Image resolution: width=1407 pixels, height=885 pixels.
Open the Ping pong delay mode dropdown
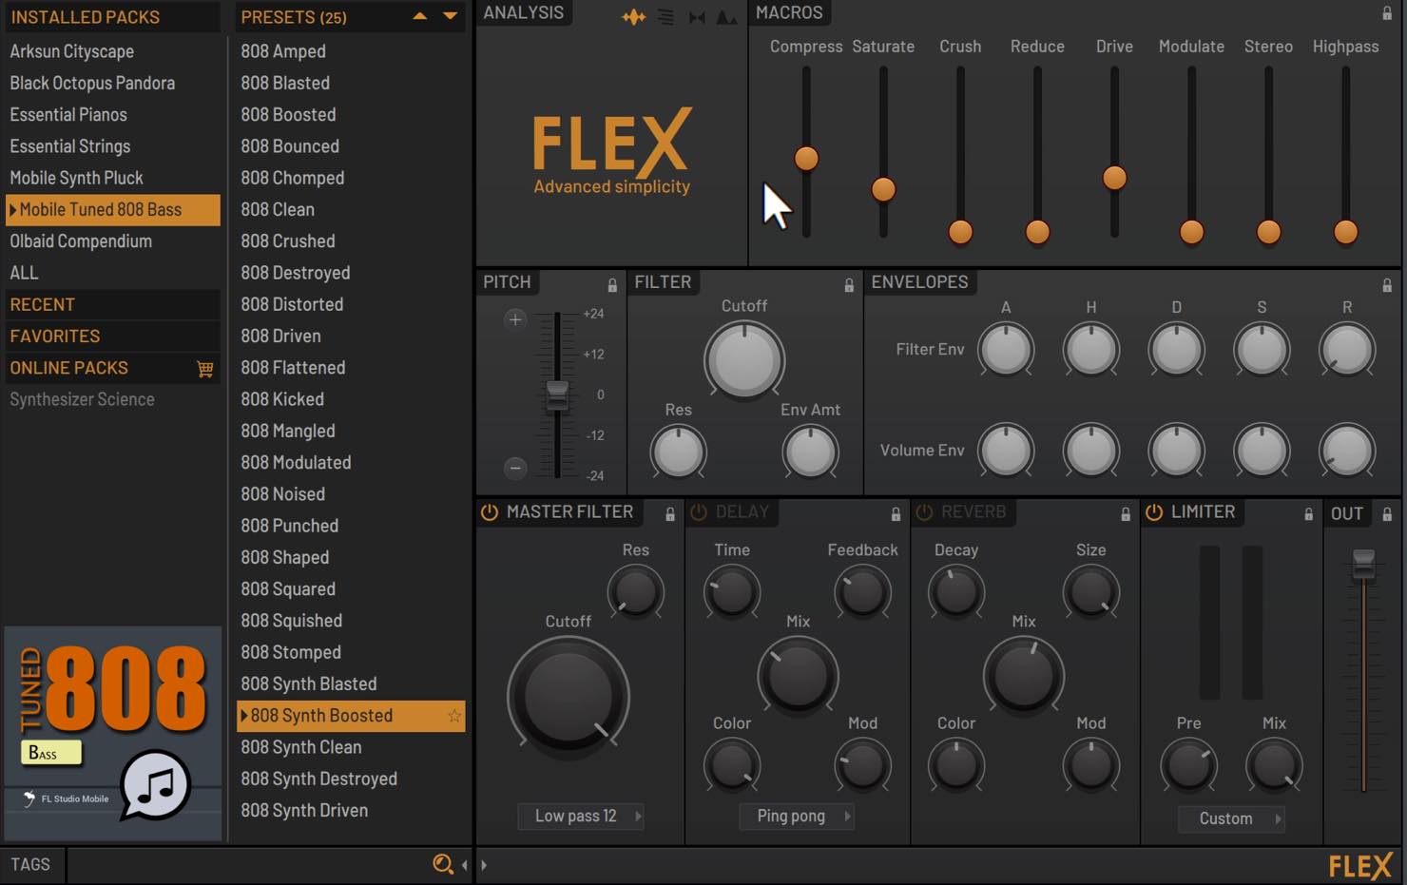click(x=797, y=817)
